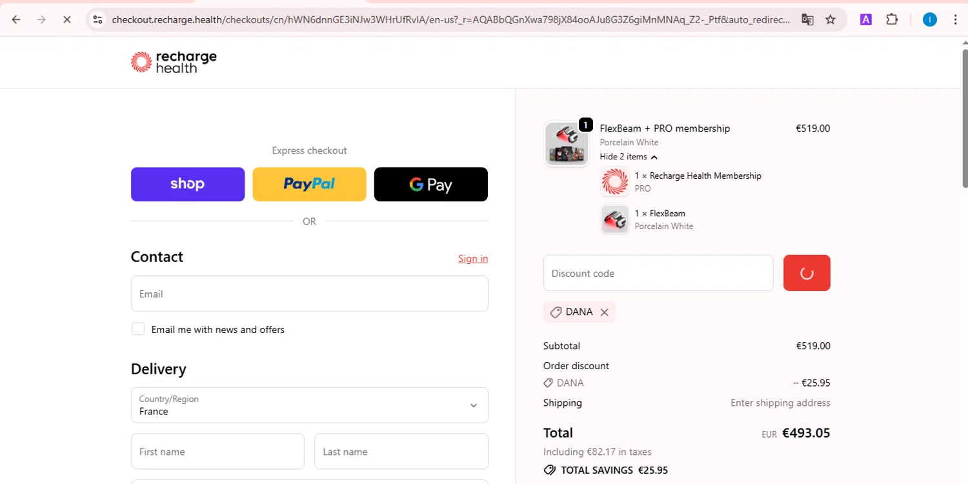
Task: Pay with Google Pay express checkout
Action: click(x=431, y=185)
